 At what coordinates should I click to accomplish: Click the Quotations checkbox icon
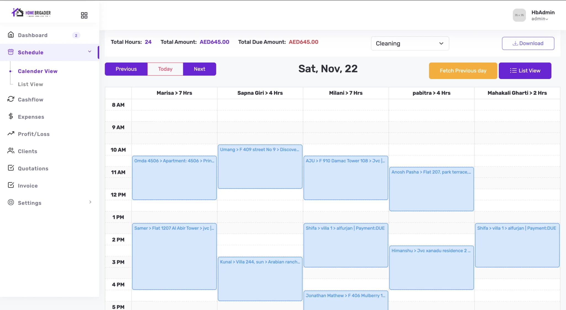click(x=11, y=168)
